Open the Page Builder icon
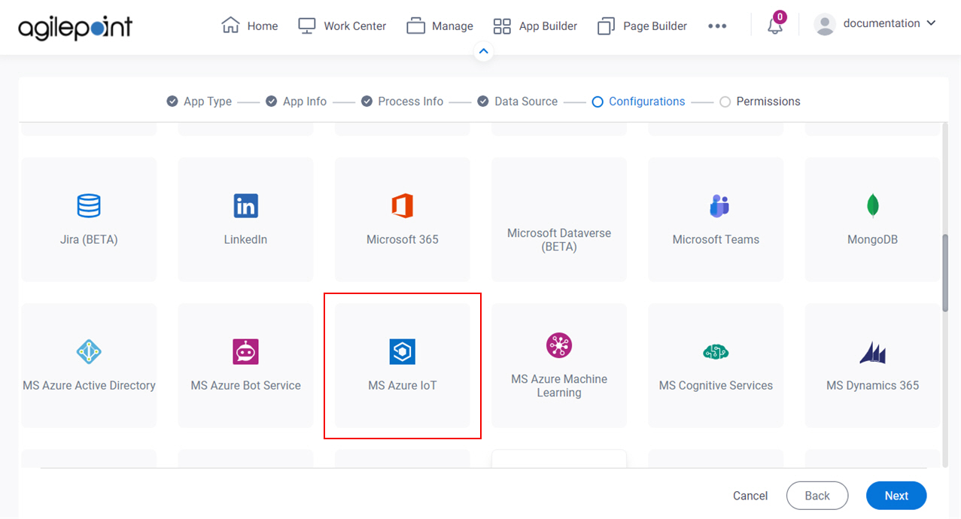961x519 pixels. click(606, 26)
